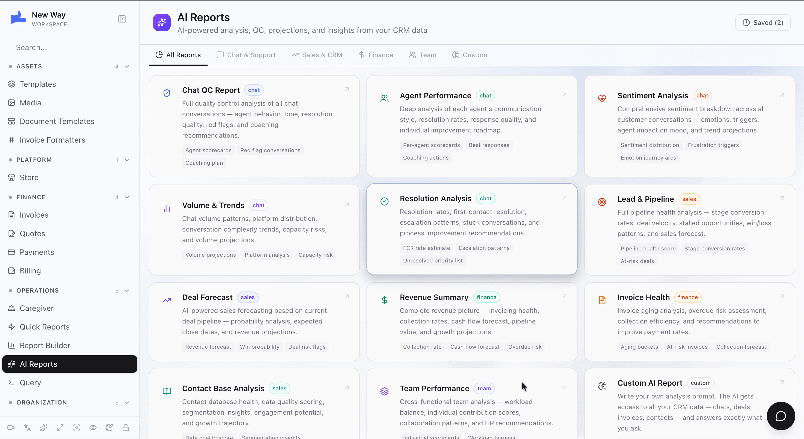Open Templates in the sidebar

click(70, 84)
